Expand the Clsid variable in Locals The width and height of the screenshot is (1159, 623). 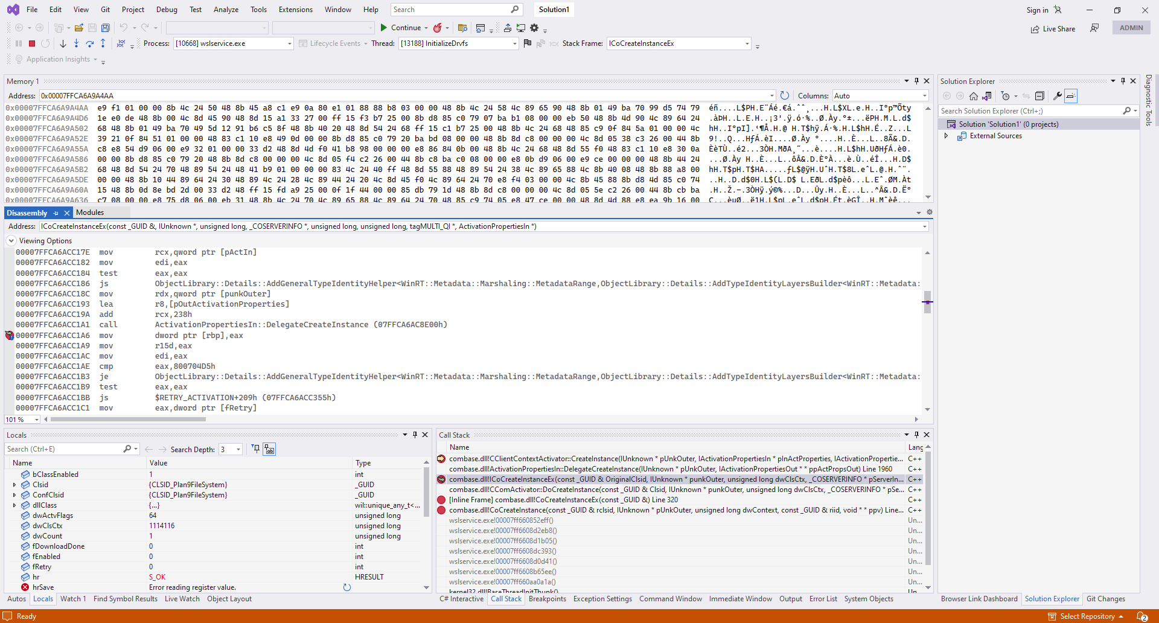pyautogui.click(x=14, y=484)
